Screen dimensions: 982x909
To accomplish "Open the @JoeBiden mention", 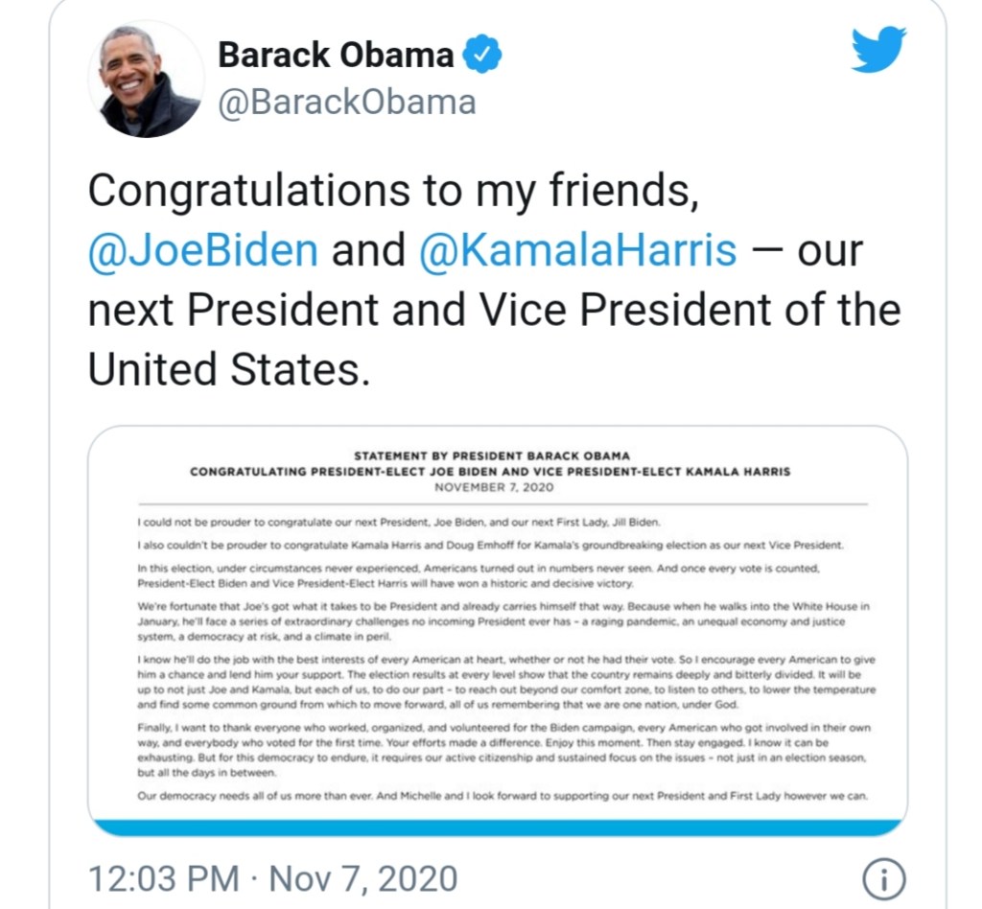I will 202,250.
